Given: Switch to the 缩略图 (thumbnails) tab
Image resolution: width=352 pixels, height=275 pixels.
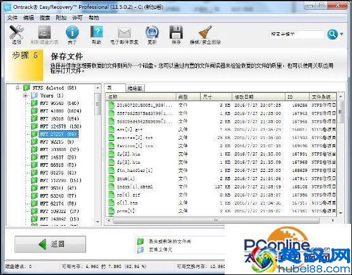Looking at the screenshot, I should tap(135, 89).
